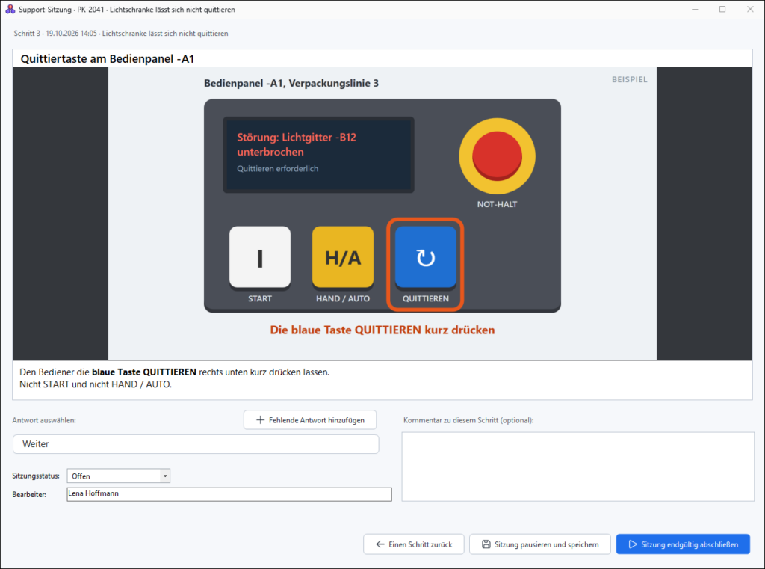Select the Weiter answer option
The width and height of the screenshot is (765, 569).
[x=196, y=444]
